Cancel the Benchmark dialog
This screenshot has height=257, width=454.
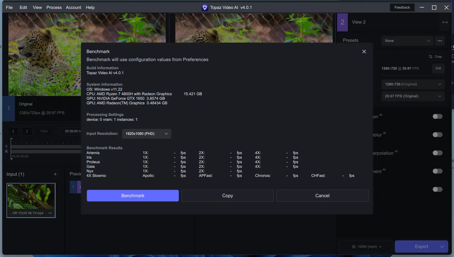322,196
